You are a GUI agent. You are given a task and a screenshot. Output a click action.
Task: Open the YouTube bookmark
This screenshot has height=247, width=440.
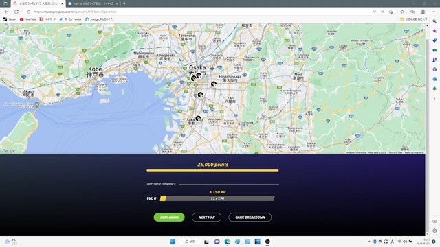(x=28, y=19)
